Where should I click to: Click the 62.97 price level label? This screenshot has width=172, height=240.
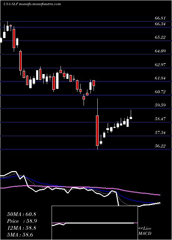[x=160, y=65]
